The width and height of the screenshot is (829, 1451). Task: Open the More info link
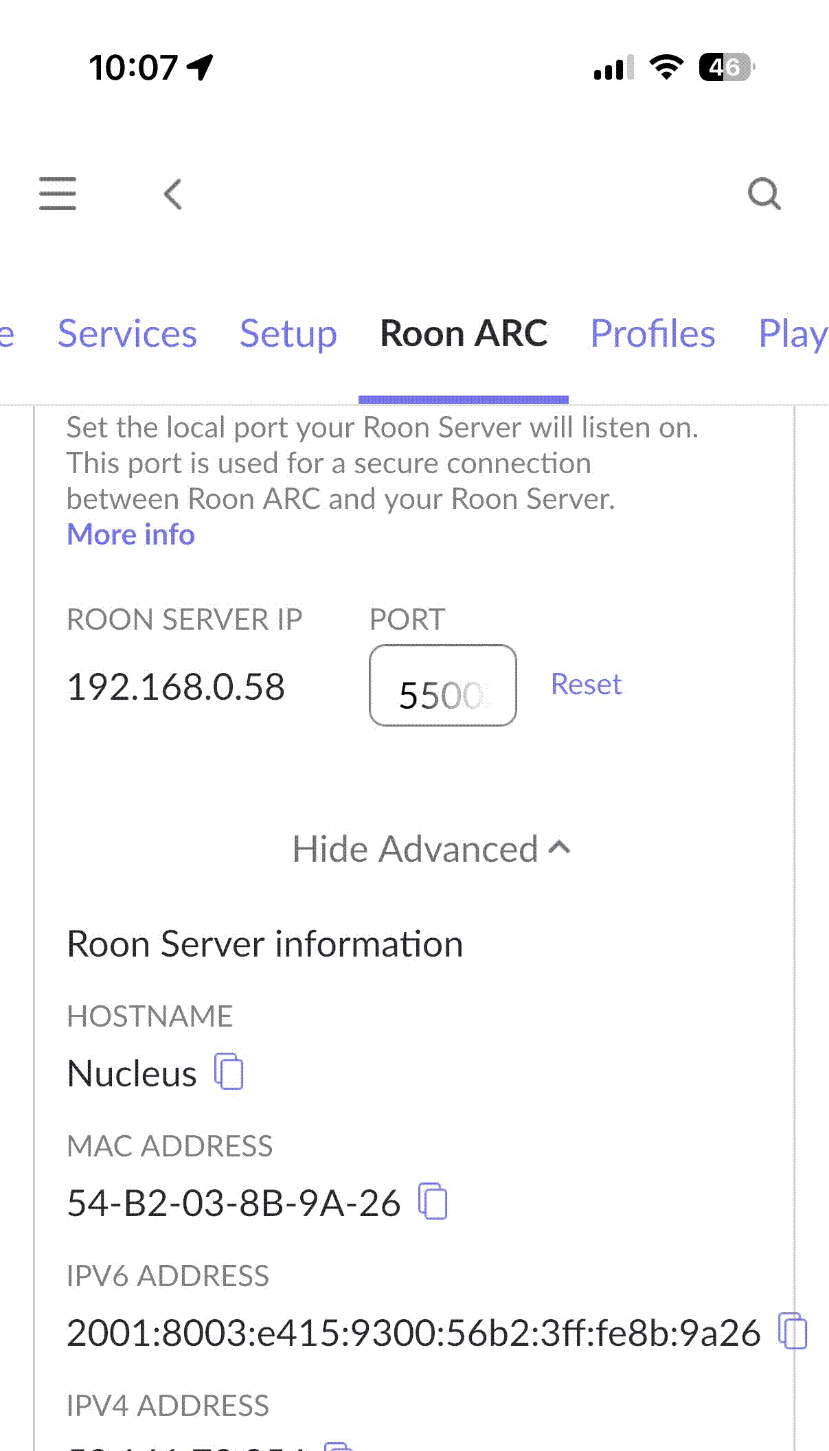tap(130, 534)
